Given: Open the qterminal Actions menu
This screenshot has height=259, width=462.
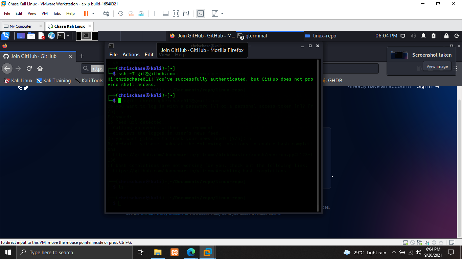Looking at the screenshot, I should tap(131, 54).
